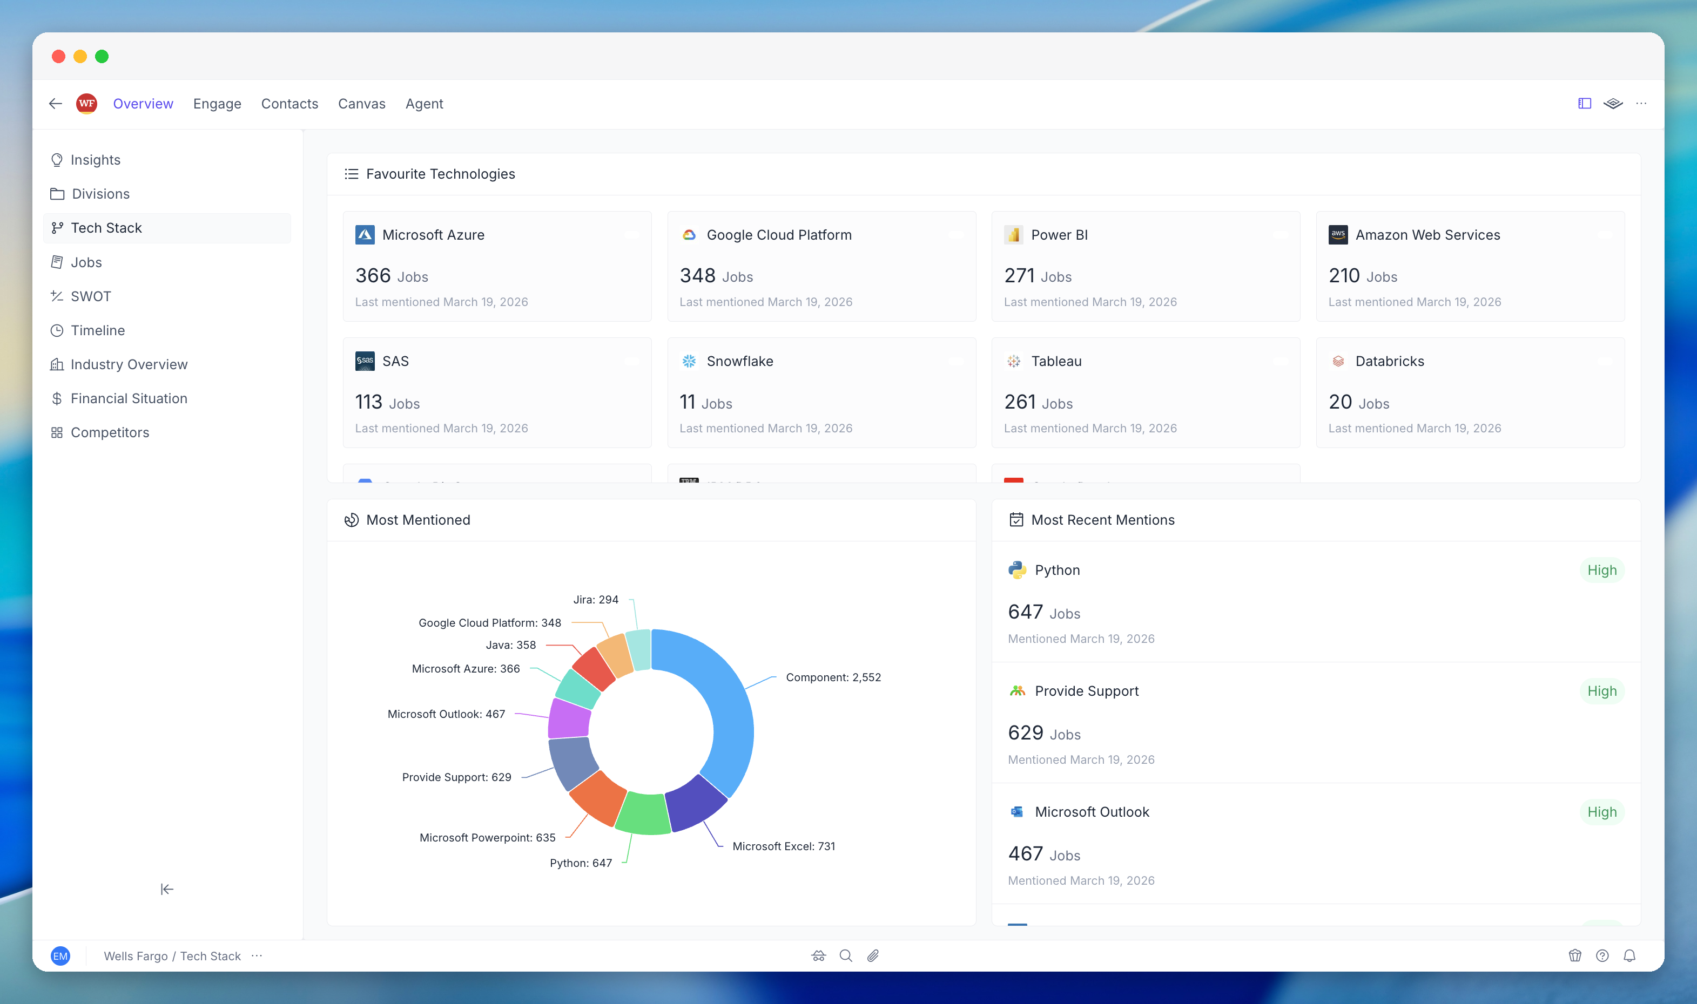
Task: Click the green Python donut slice
Action: (643, 813)
